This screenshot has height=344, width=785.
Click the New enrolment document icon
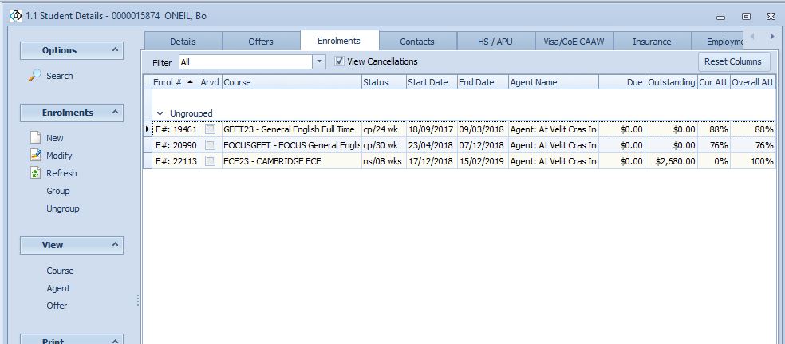coord(35,138)
